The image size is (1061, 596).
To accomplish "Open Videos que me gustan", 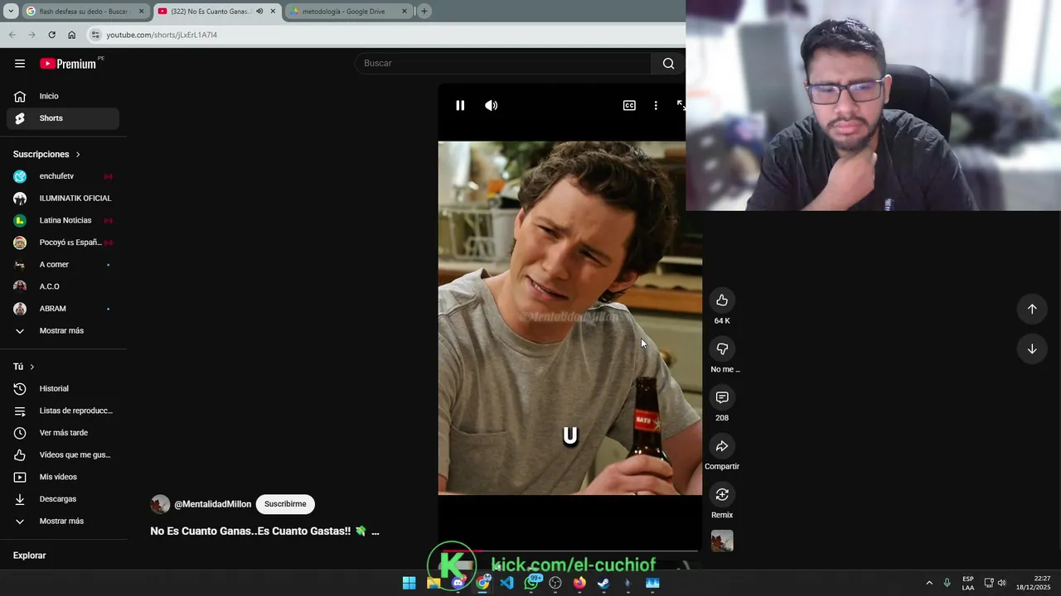I will tap(63, 454).
